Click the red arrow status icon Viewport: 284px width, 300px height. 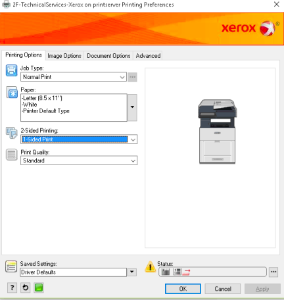[186, 272]
